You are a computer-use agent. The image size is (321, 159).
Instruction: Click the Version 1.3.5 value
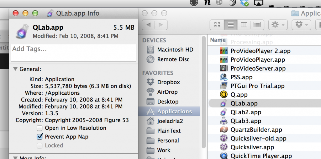click(x=52, y=113)
